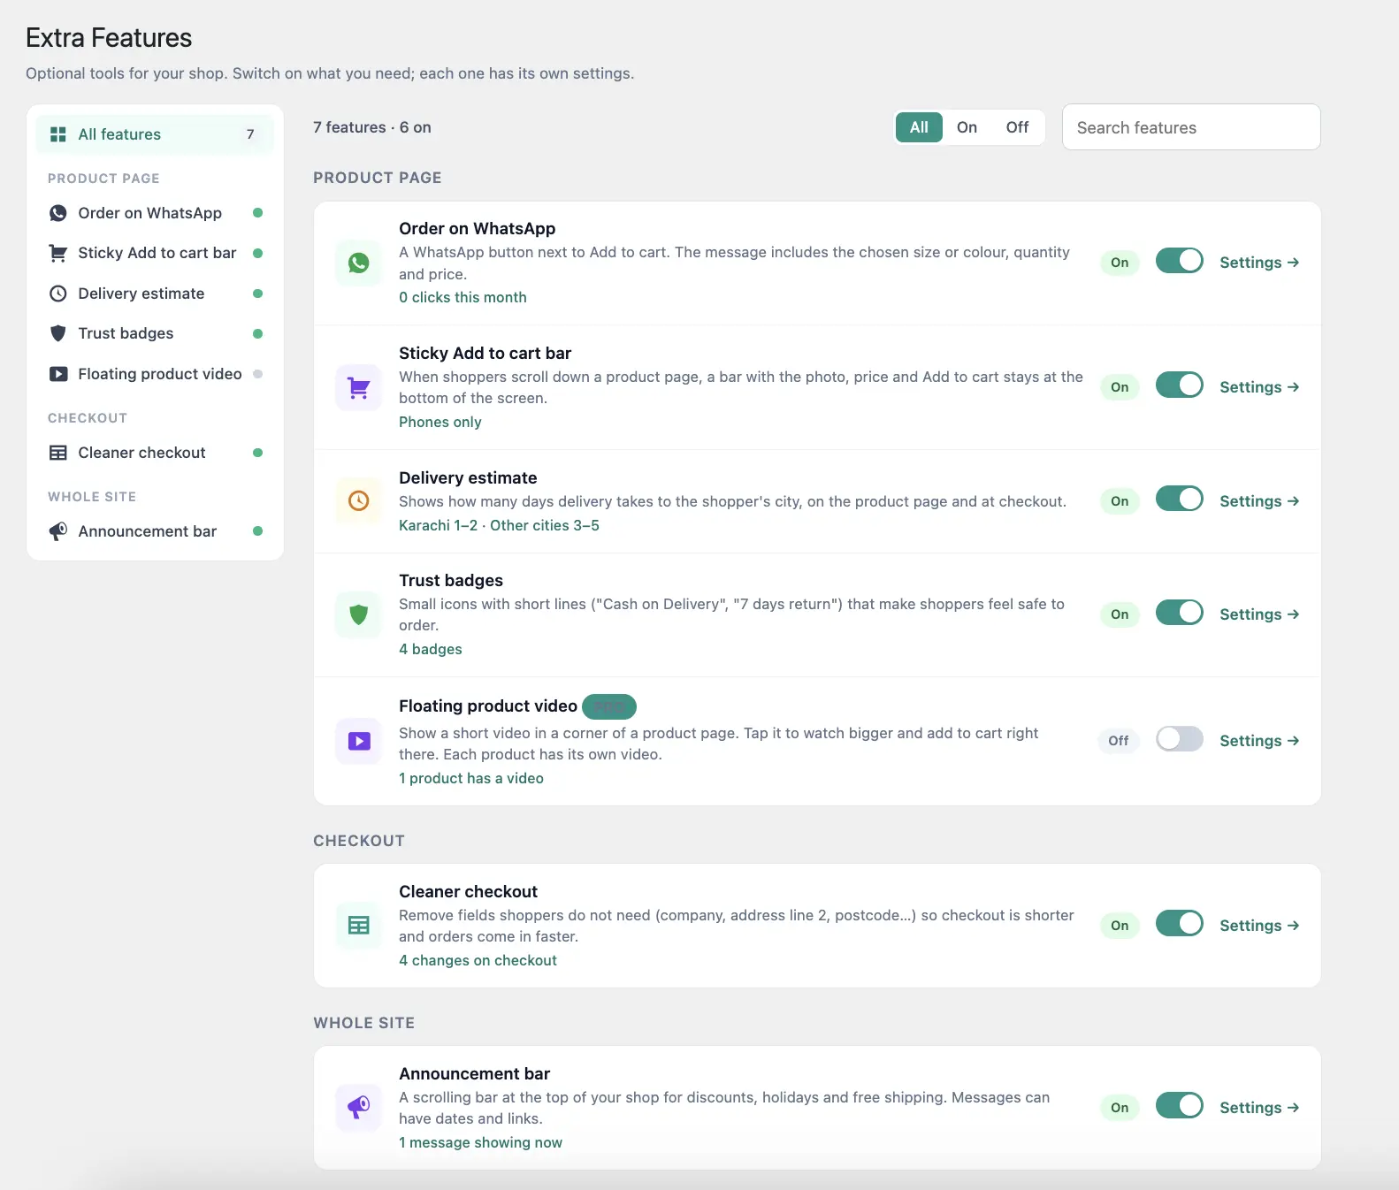Click the green WhatsApp icon on the Order on WhatsApp card

tap(359, 263)
